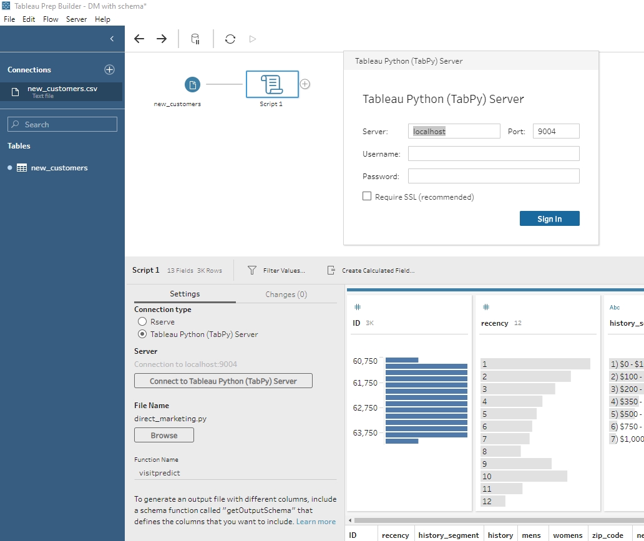Image resolution: width=644 pixels, height=541 pixels.
Task: Click the run flow play icon
Action: point(253,39)
